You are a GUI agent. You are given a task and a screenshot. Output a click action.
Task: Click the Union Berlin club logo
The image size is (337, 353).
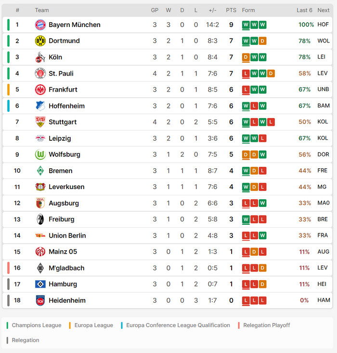40,236
